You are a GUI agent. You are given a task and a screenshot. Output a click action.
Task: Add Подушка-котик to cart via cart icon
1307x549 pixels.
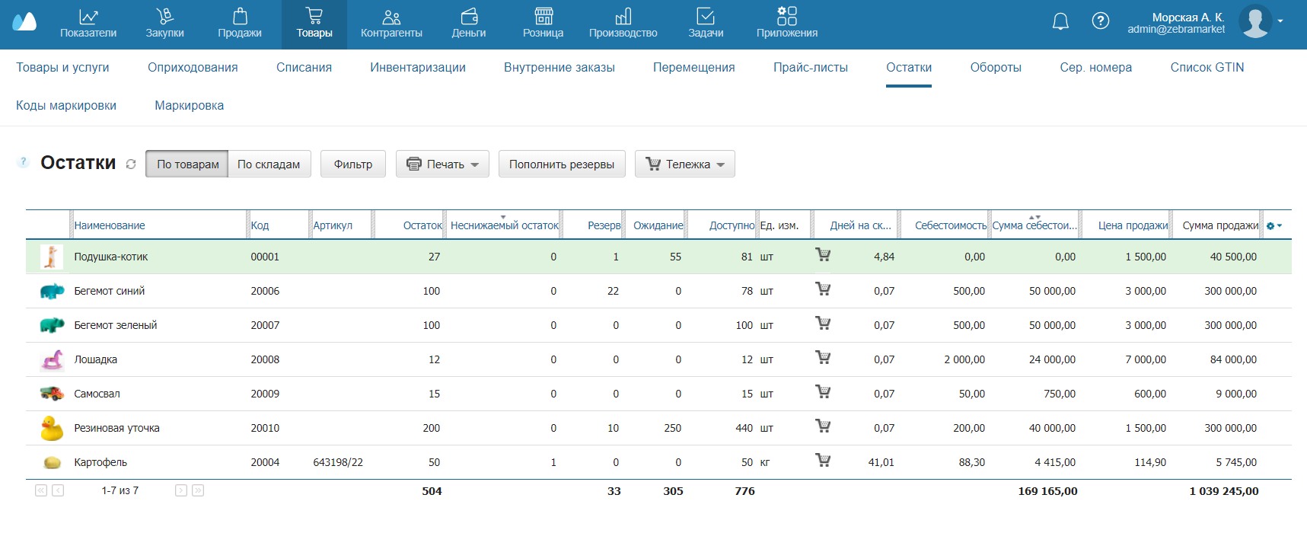823,255
